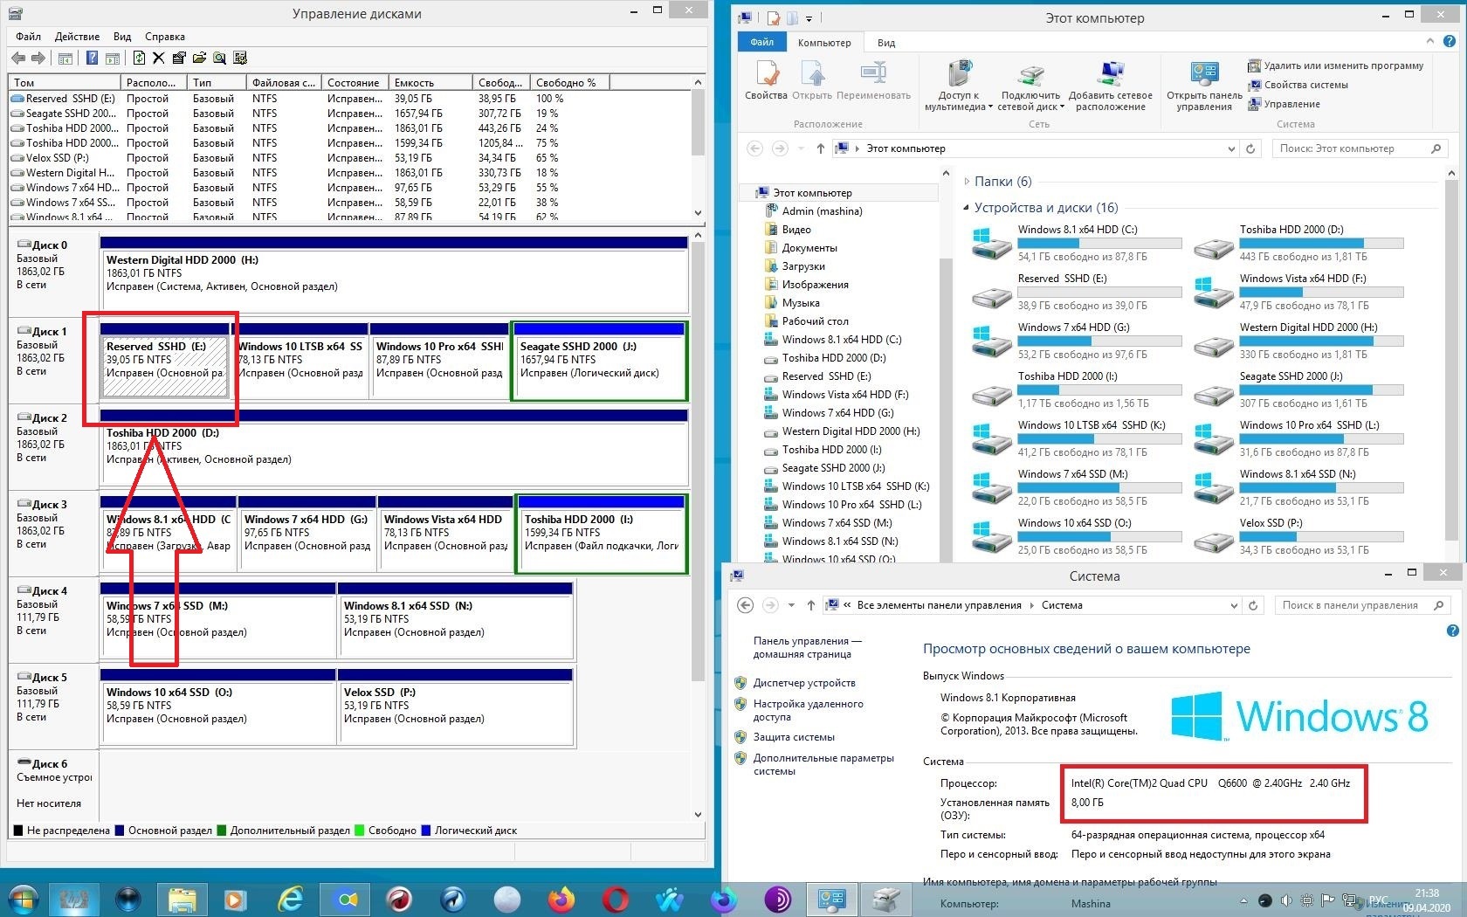Image resolution: width=1467 pixels, height=917 pixels.
Task: Open Дополнительные параметры системы link
Action: (x=823, y=764)
